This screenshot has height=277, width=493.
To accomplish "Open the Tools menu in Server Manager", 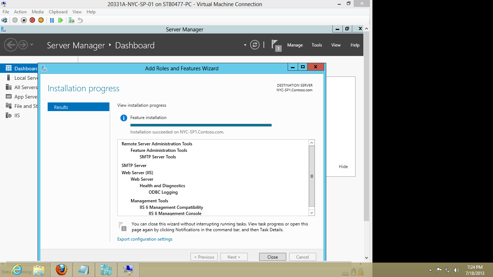I will [317, 45].
